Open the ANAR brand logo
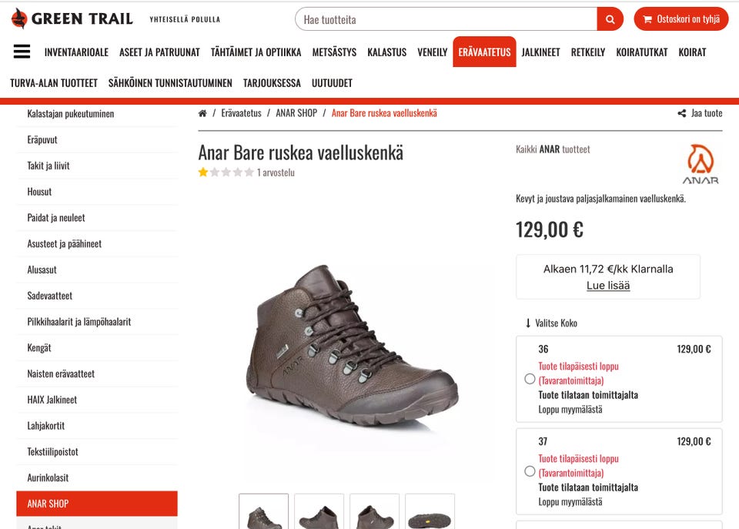 (701, 164)
